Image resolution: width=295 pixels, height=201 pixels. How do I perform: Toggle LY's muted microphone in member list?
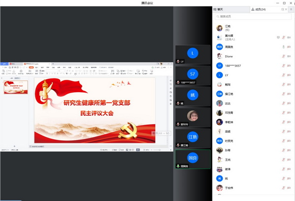tap(283, 75)
